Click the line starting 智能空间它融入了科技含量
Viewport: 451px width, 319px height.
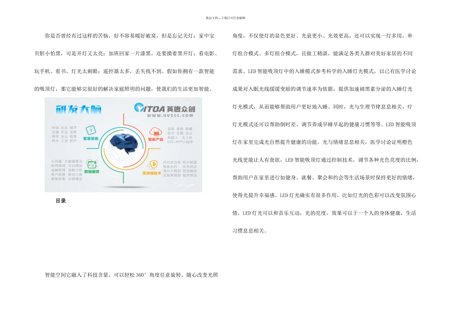(132, 275)
